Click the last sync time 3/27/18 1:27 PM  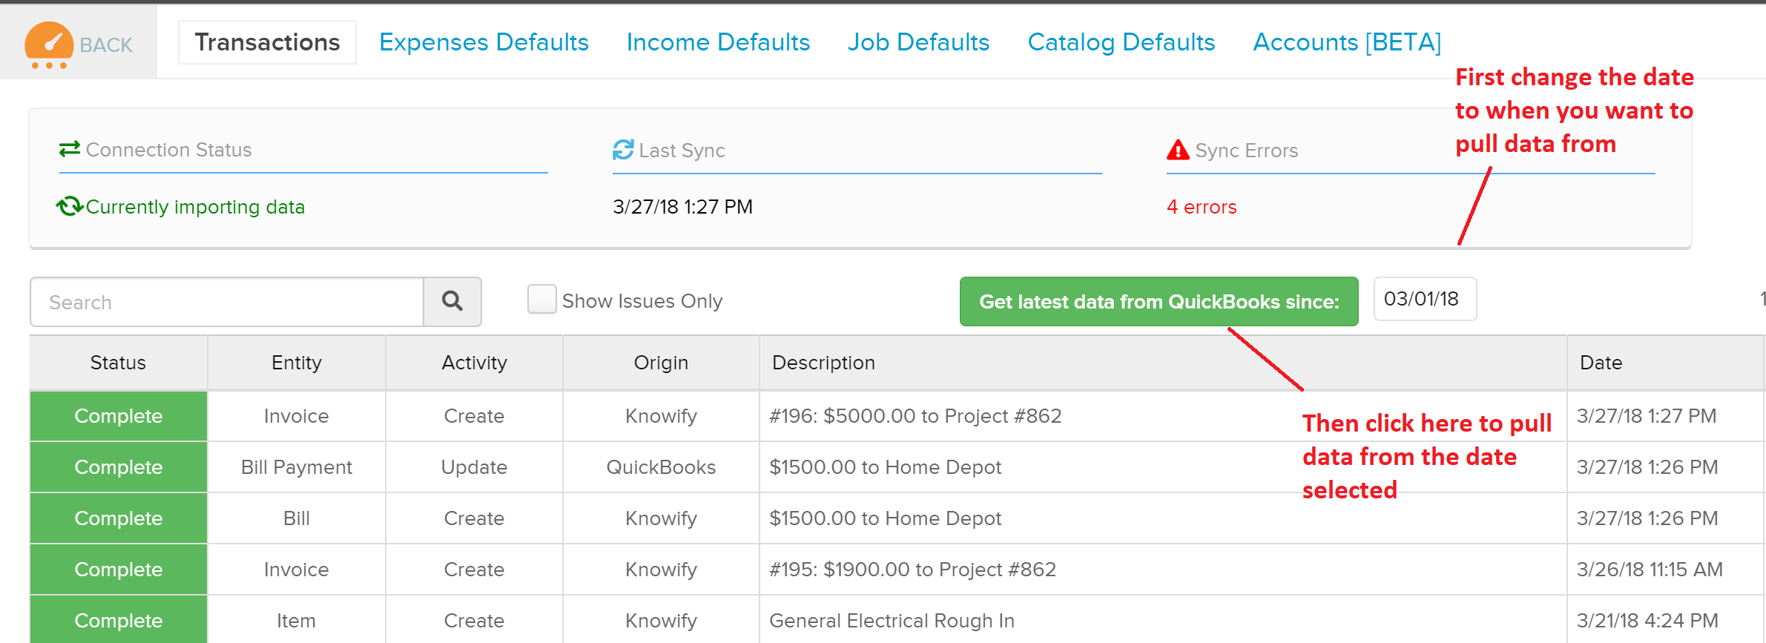(x=682, y=207)
